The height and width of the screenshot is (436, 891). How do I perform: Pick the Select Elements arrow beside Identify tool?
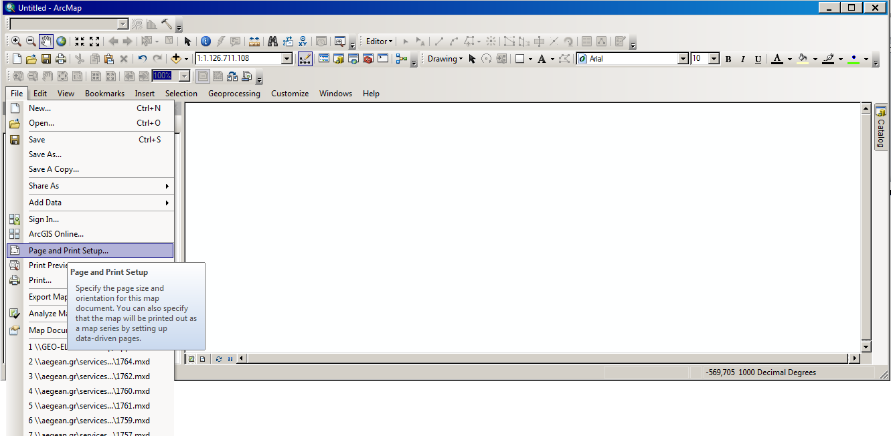188,41
